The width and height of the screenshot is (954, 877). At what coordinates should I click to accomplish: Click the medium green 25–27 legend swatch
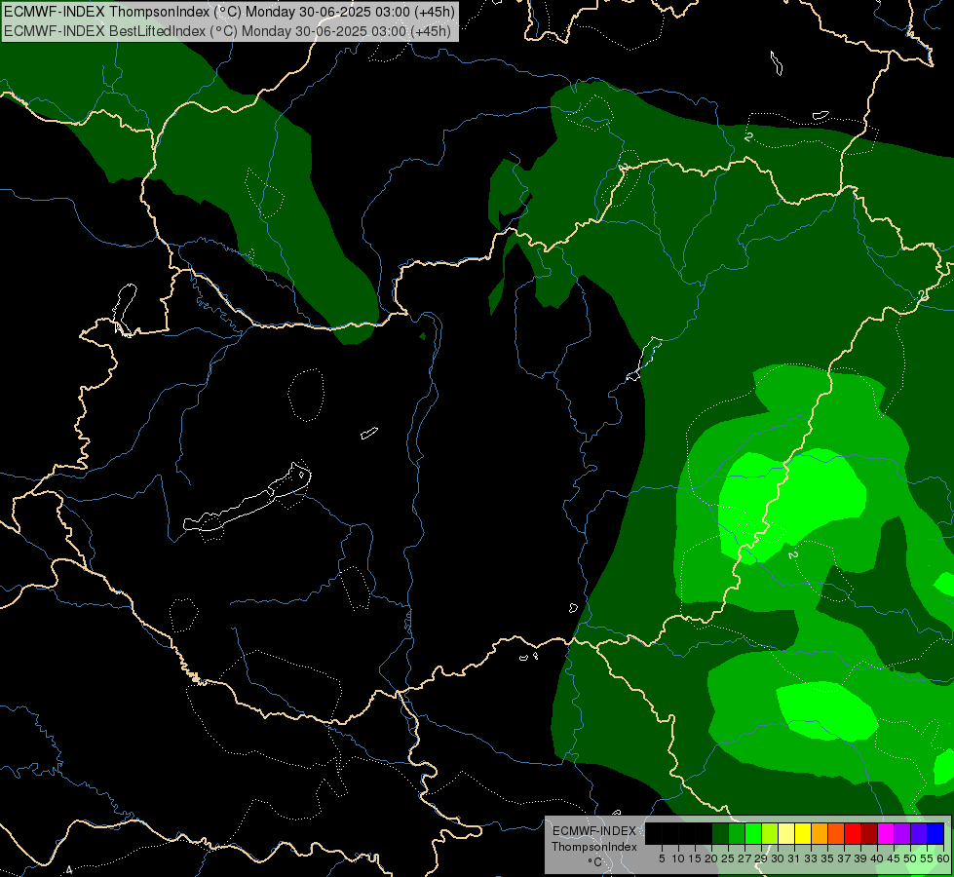[736, 833]
